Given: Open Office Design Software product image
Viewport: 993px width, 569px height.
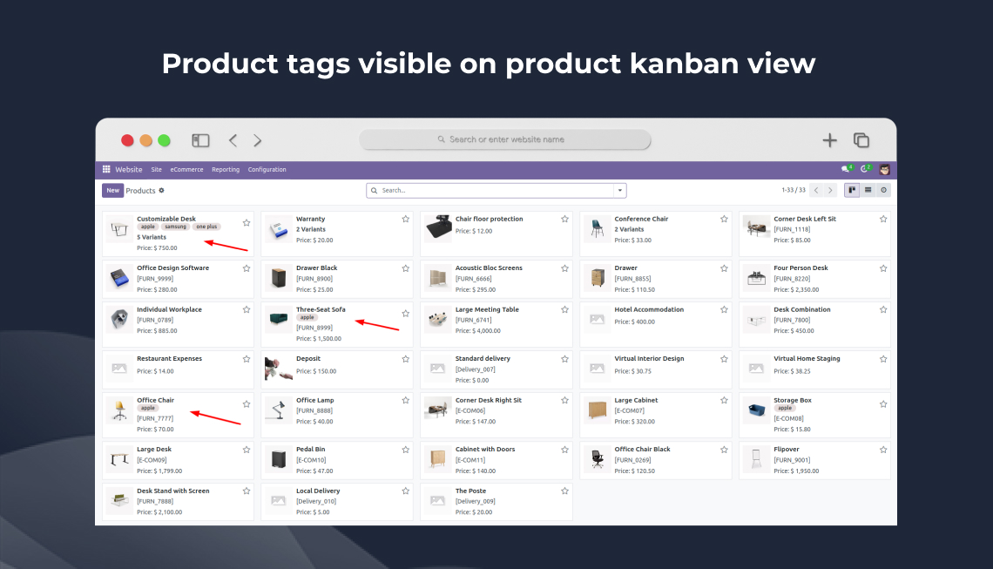Looking at the screenshot, I should (x=119, y=278).
